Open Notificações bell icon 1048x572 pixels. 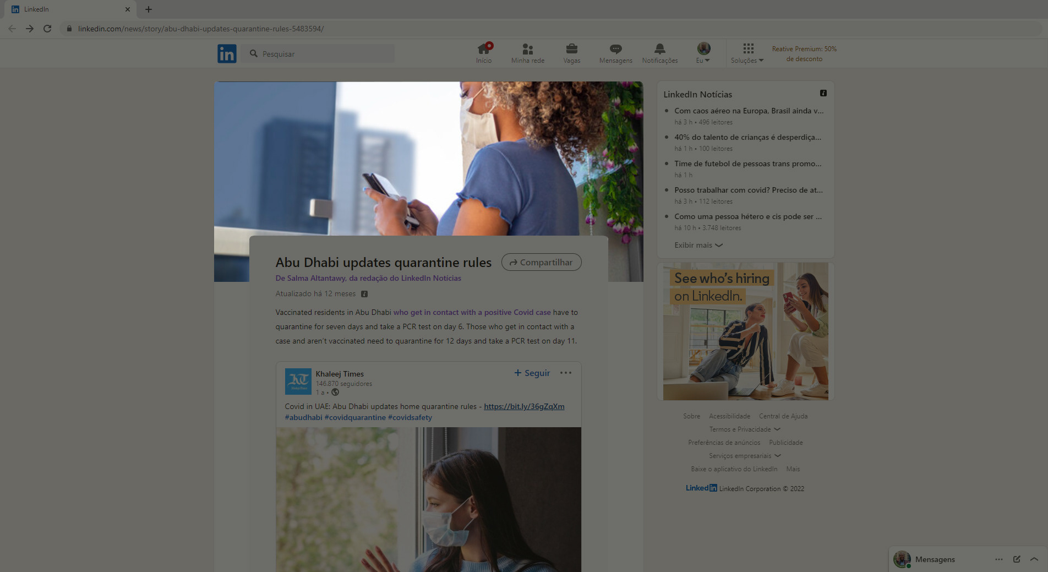click(x=659, y=53)
